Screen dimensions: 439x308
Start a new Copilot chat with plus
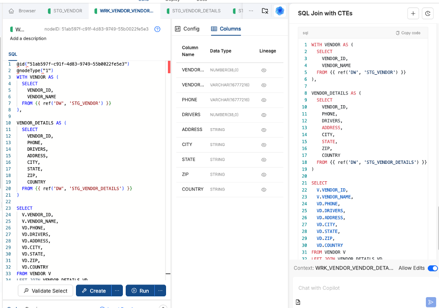tap(413, 14)
